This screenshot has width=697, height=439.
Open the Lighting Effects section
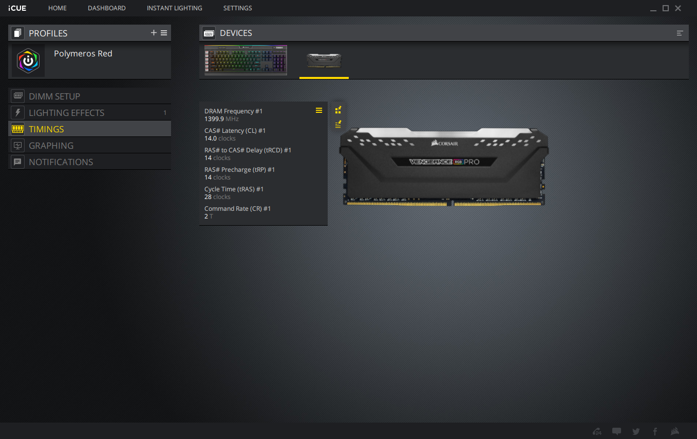(x=66, y=113)
